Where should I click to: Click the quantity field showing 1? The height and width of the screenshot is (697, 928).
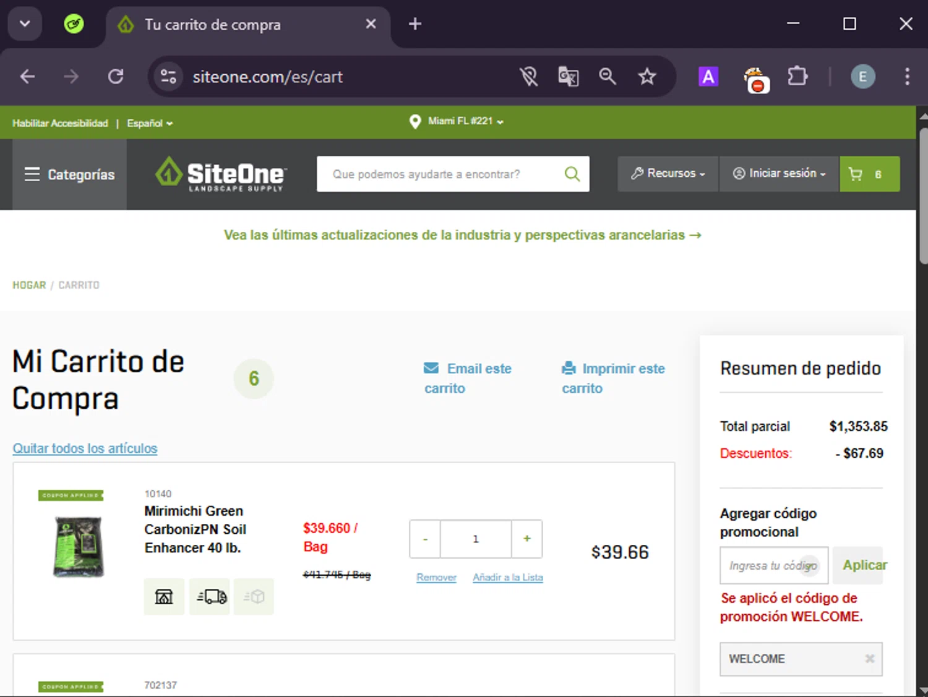click(x=476, y=539)
